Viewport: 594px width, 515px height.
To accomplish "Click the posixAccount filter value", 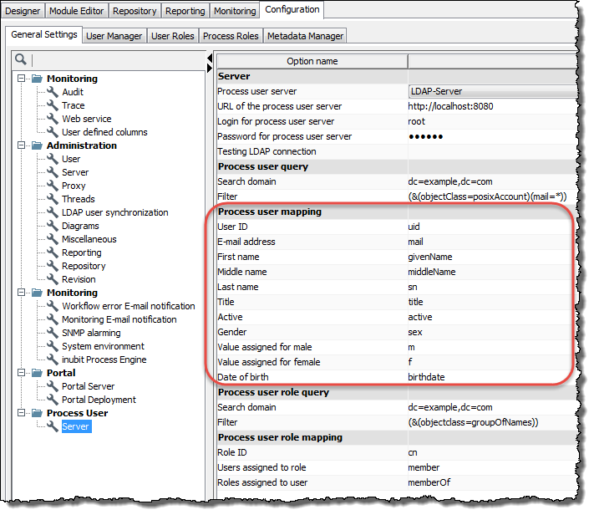I will pyautogui.click(x=487, y=196).
